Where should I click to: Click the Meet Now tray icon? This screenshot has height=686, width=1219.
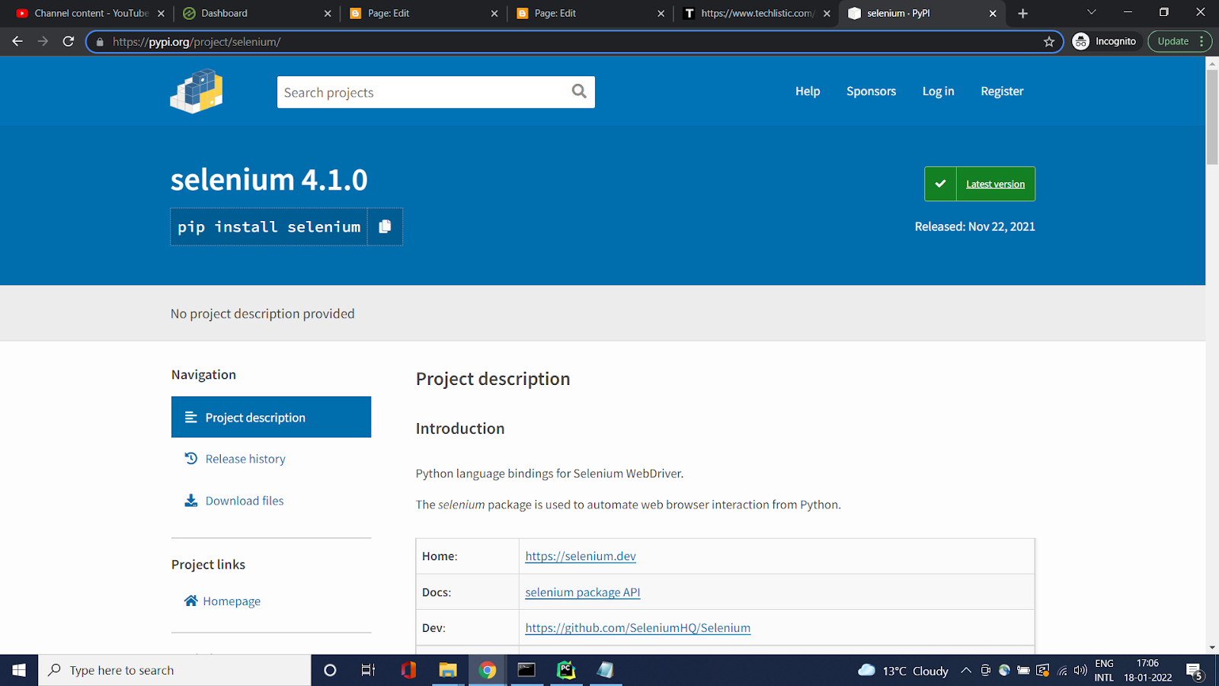click(985, 671)
